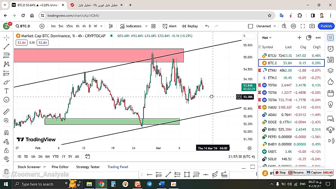The width and height of the screenshot is (336, 189).
Task: Expand the Indicators favorites dropdown
Action: pyautogui.click(x=146, y=26)
